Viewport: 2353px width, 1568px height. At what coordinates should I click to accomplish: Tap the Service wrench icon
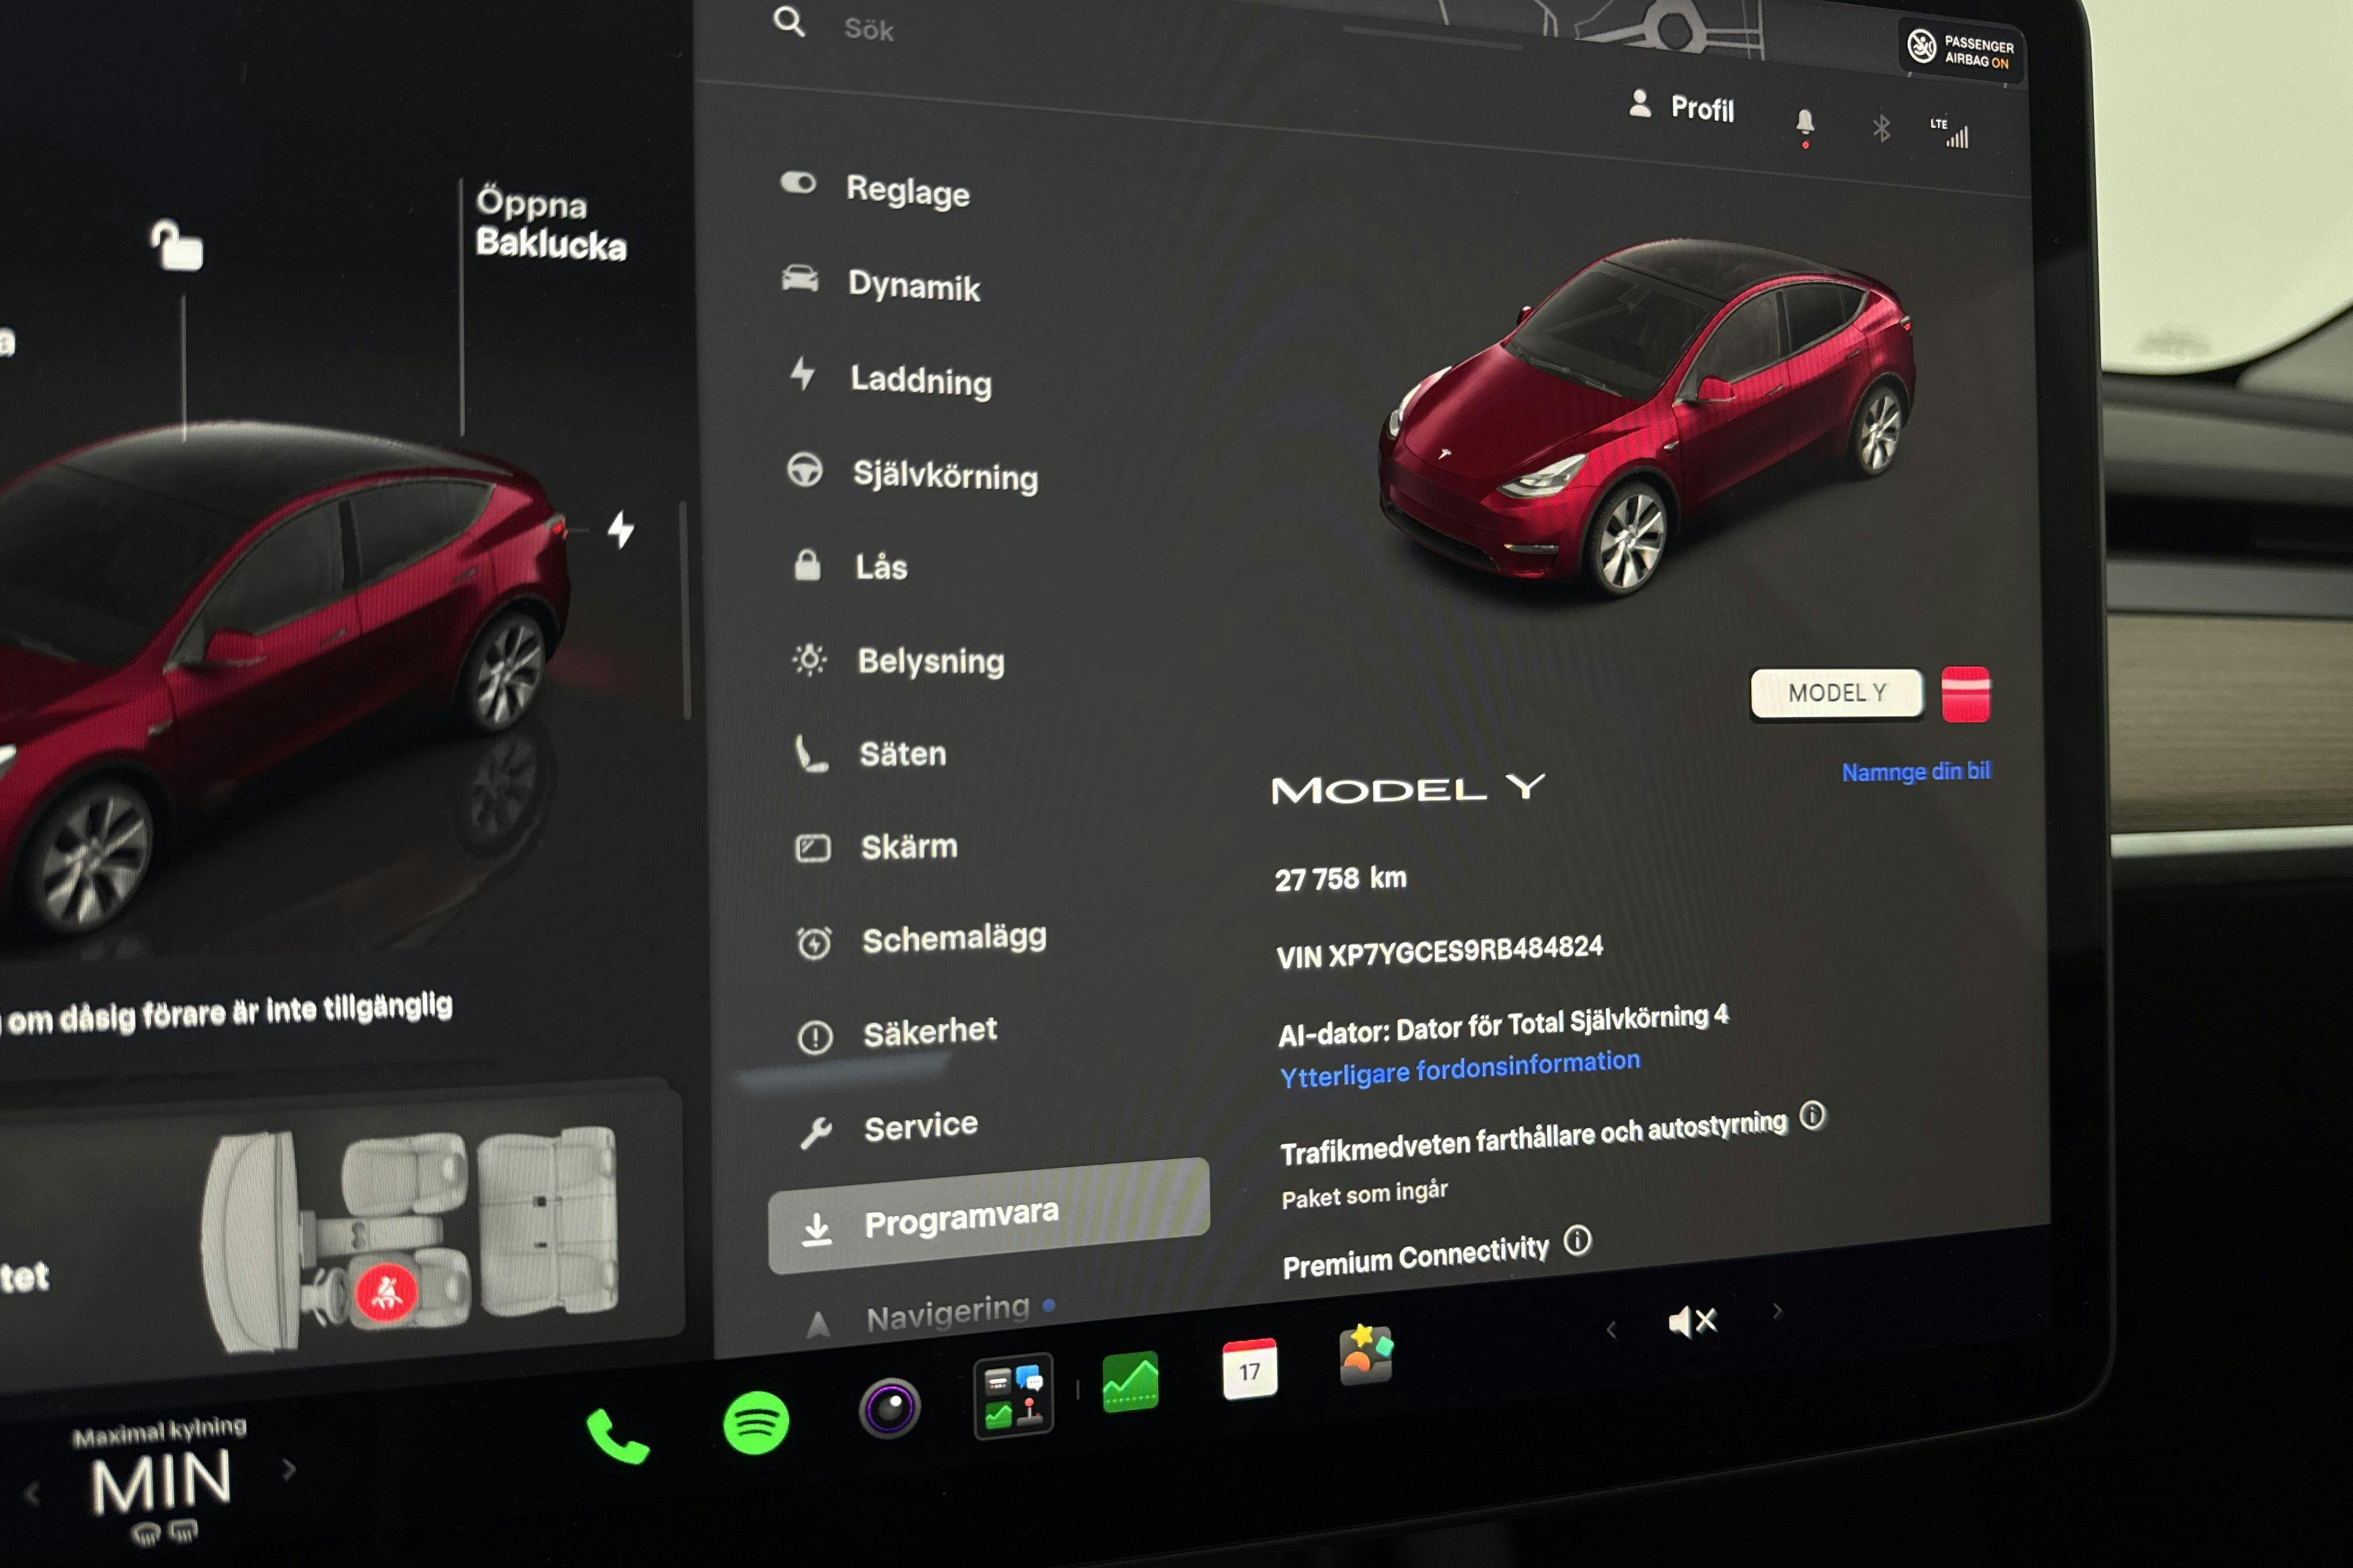pyautogui.click(x=816, y=1133)
